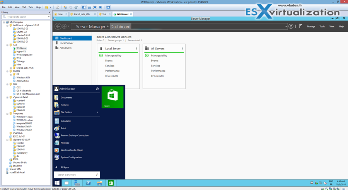The width and height of the screenshot is (348, 190).
Task: Open Remote Desktop Connection from Start menu
Action: pyautogui.click(x=77, y=136)
